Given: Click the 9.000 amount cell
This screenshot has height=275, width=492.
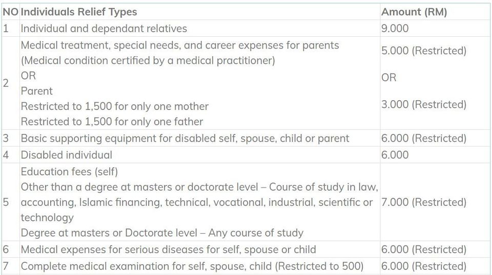Looking at the screenshot, I should [395, 29].
